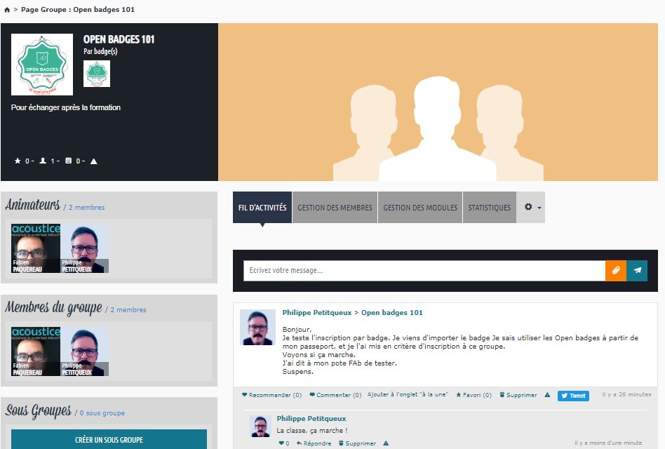Click the OPEN BADGES 101 group title
The image size is (665, 449).
(119, 39)
